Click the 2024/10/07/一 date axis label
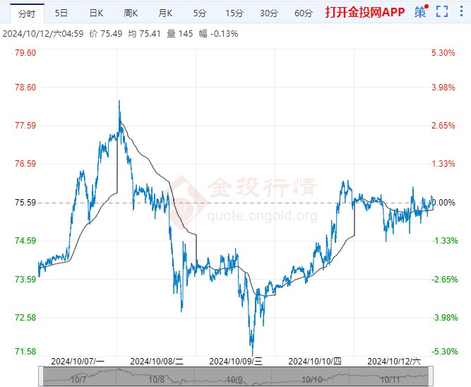Image resolution: width=471 pixels, height=387 pixels. [x=78, y=361]
